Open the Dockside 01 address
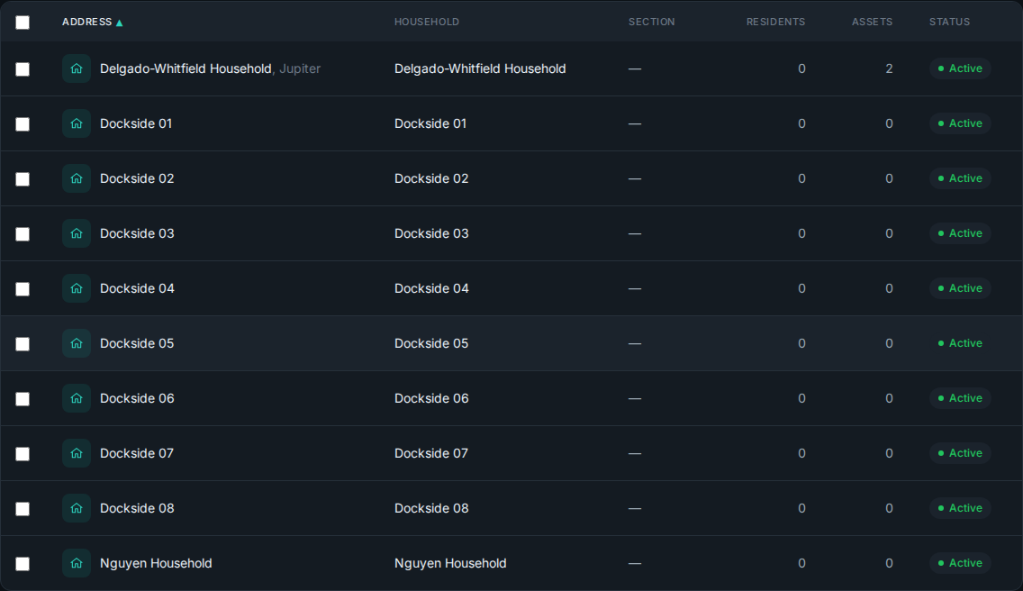This screenshot has width=1023, height=591. coord(136,123)
